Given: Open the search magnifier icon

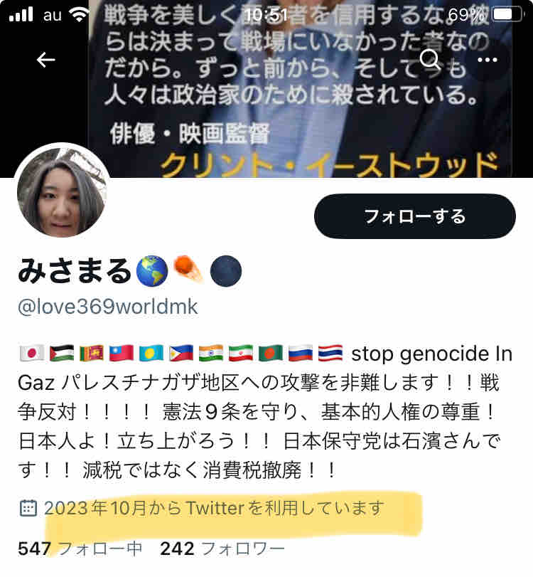Looking at the screenshot, I should pyautogui.click(x=430, y=59).
